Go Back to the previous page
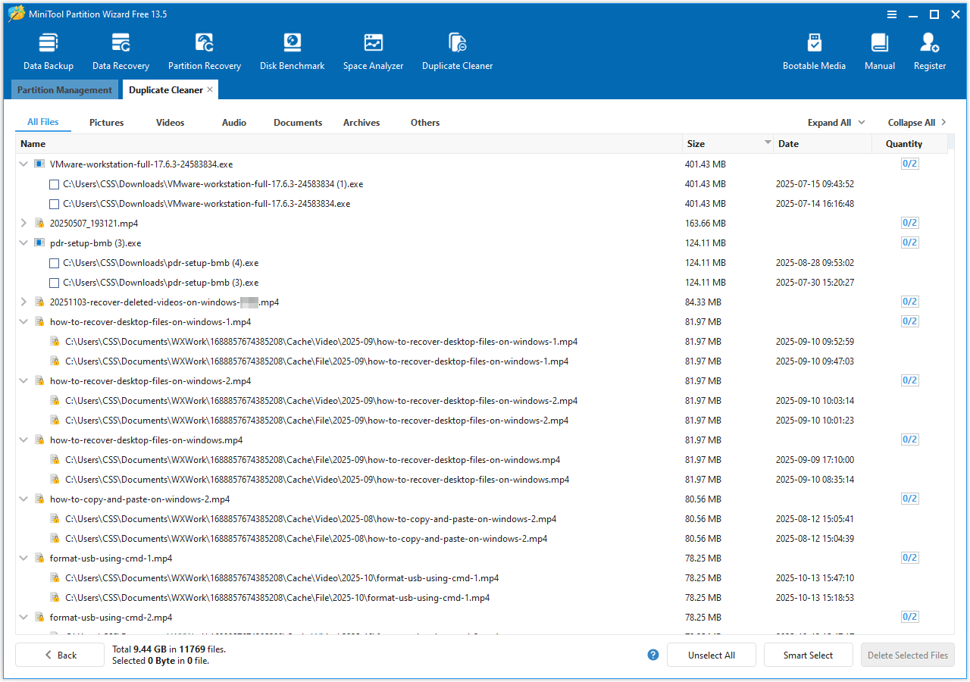The height and width of the screenshot is (682, 970). [60, 655]
